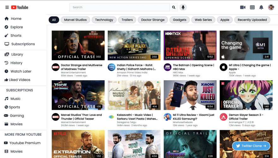Image resolution: width=278 pixels, height=158 pixels.
Task: Click the 'SUBSCRIPTIONS' sidebar heading
Action: tap(20, 90)
